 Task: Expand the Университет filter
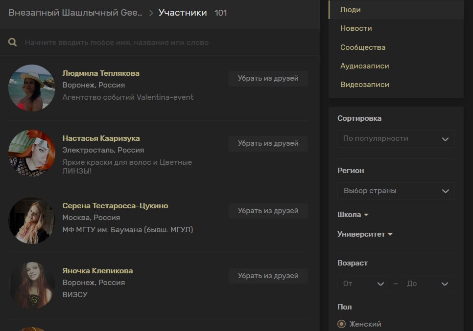point(365,234)
